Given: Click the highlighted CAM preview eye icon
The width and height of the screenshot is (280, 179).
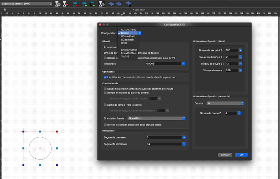Looking at the screenshot, I should click(101, 4).
